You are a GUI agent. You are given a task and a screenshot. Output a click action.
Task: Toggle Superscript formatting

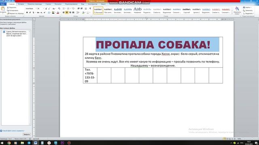45,12
